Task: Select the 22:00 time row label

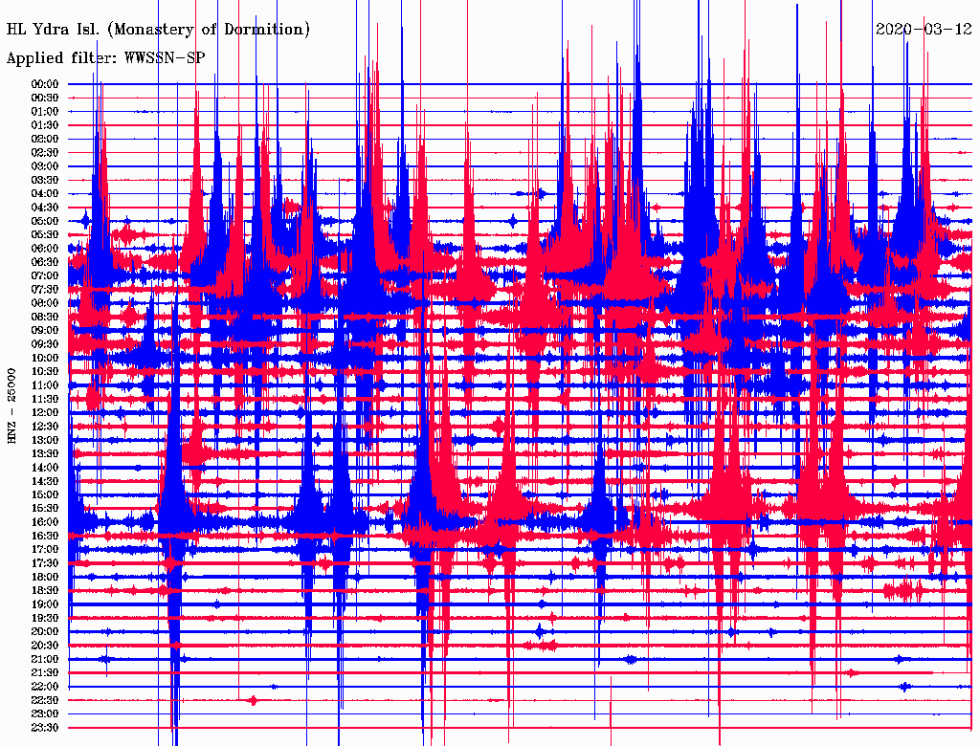Action: (x=46, y=687)
